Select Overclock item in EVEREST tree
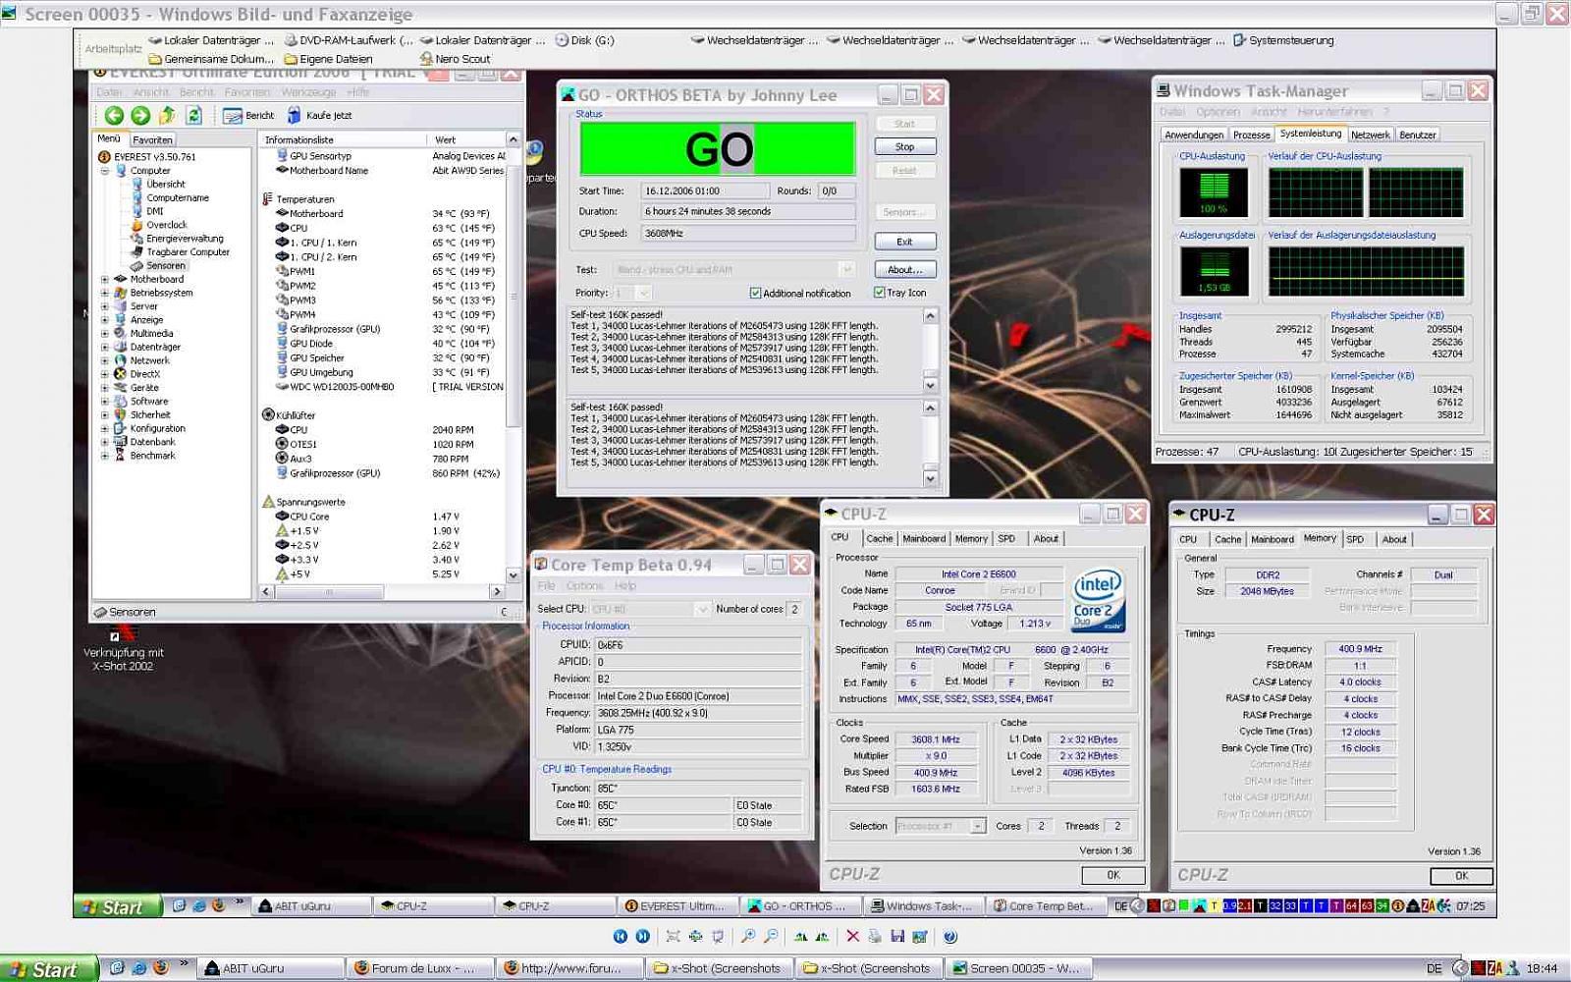This screenshot has width=1571, height=982. click(x=166, y=225)
